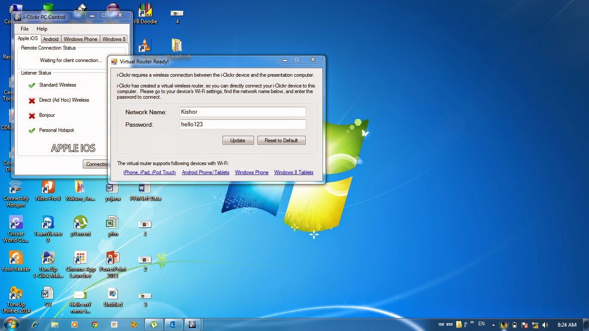The width and height of the screenshot is (589, 331).
Task: Follow the iPhone, iPad, iPod Touch link
Action: [150, 172]
